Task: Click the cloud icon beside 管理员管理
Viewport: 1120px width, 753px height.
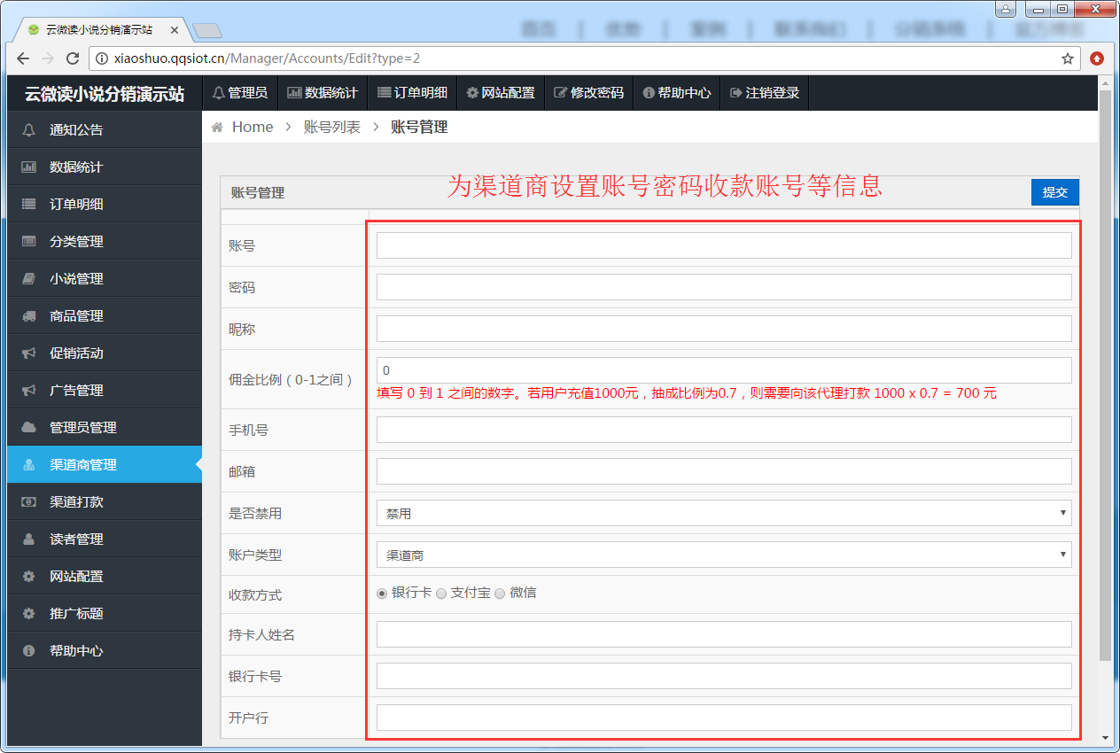Action: tap(29, 427)
